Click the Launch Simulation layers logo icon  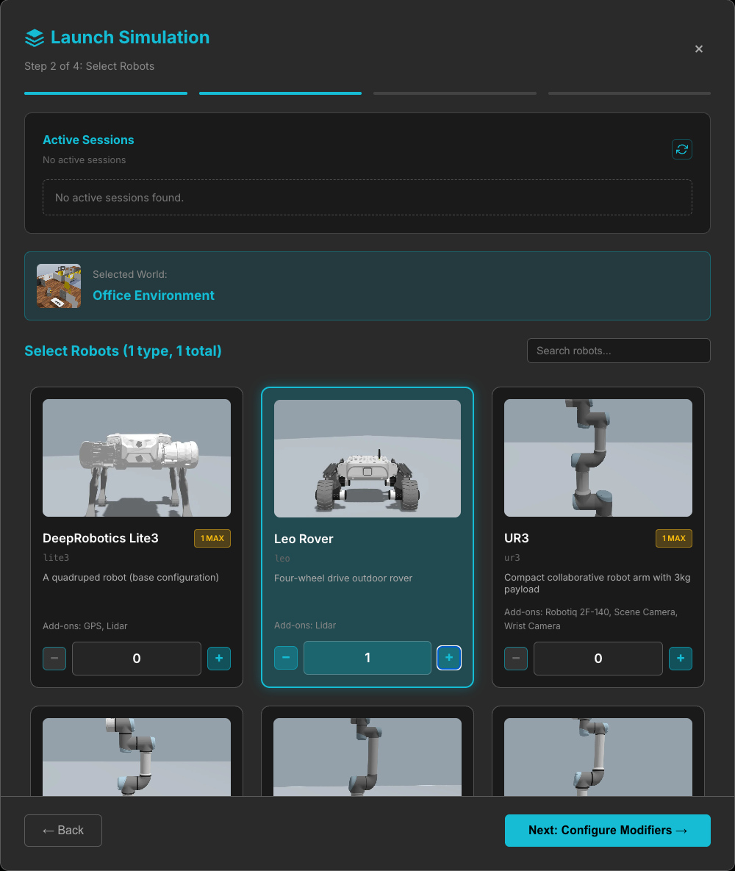(35, 37)
